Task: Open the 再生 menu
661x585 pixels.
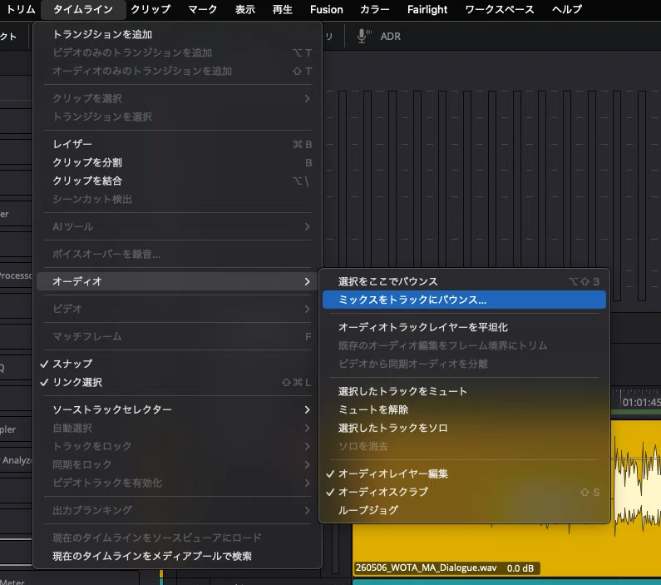Action: pyautogui.click(x=283, y=9)
